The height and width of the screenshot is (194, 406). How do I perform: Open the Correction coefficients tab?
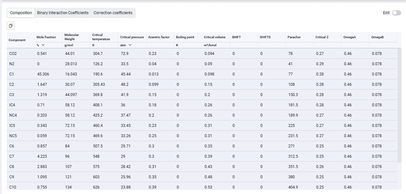tap(113, 13)
